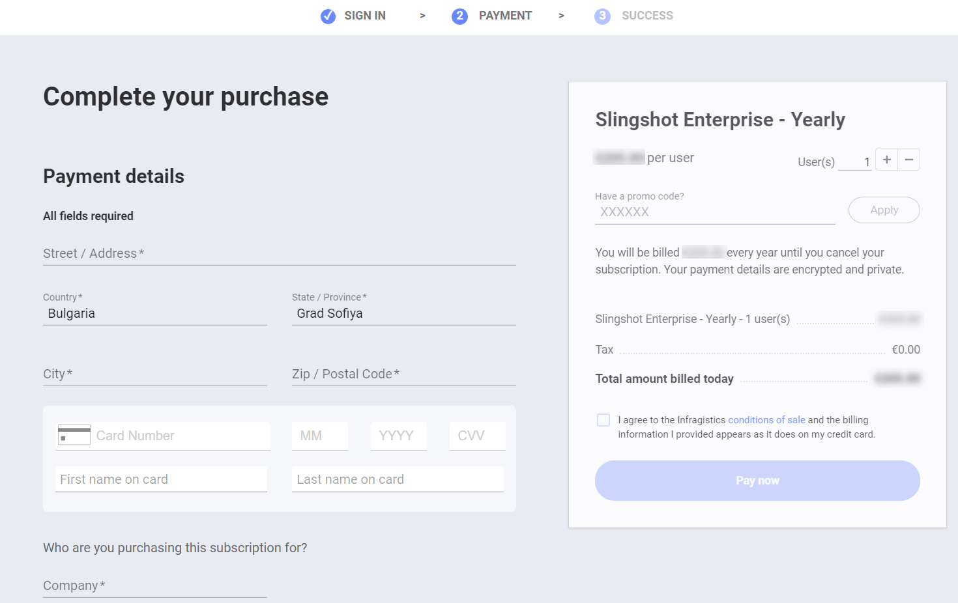
Task: Click the 'Complete your purchase' heading
Action: pyautogui.click(x=186, y=97)
